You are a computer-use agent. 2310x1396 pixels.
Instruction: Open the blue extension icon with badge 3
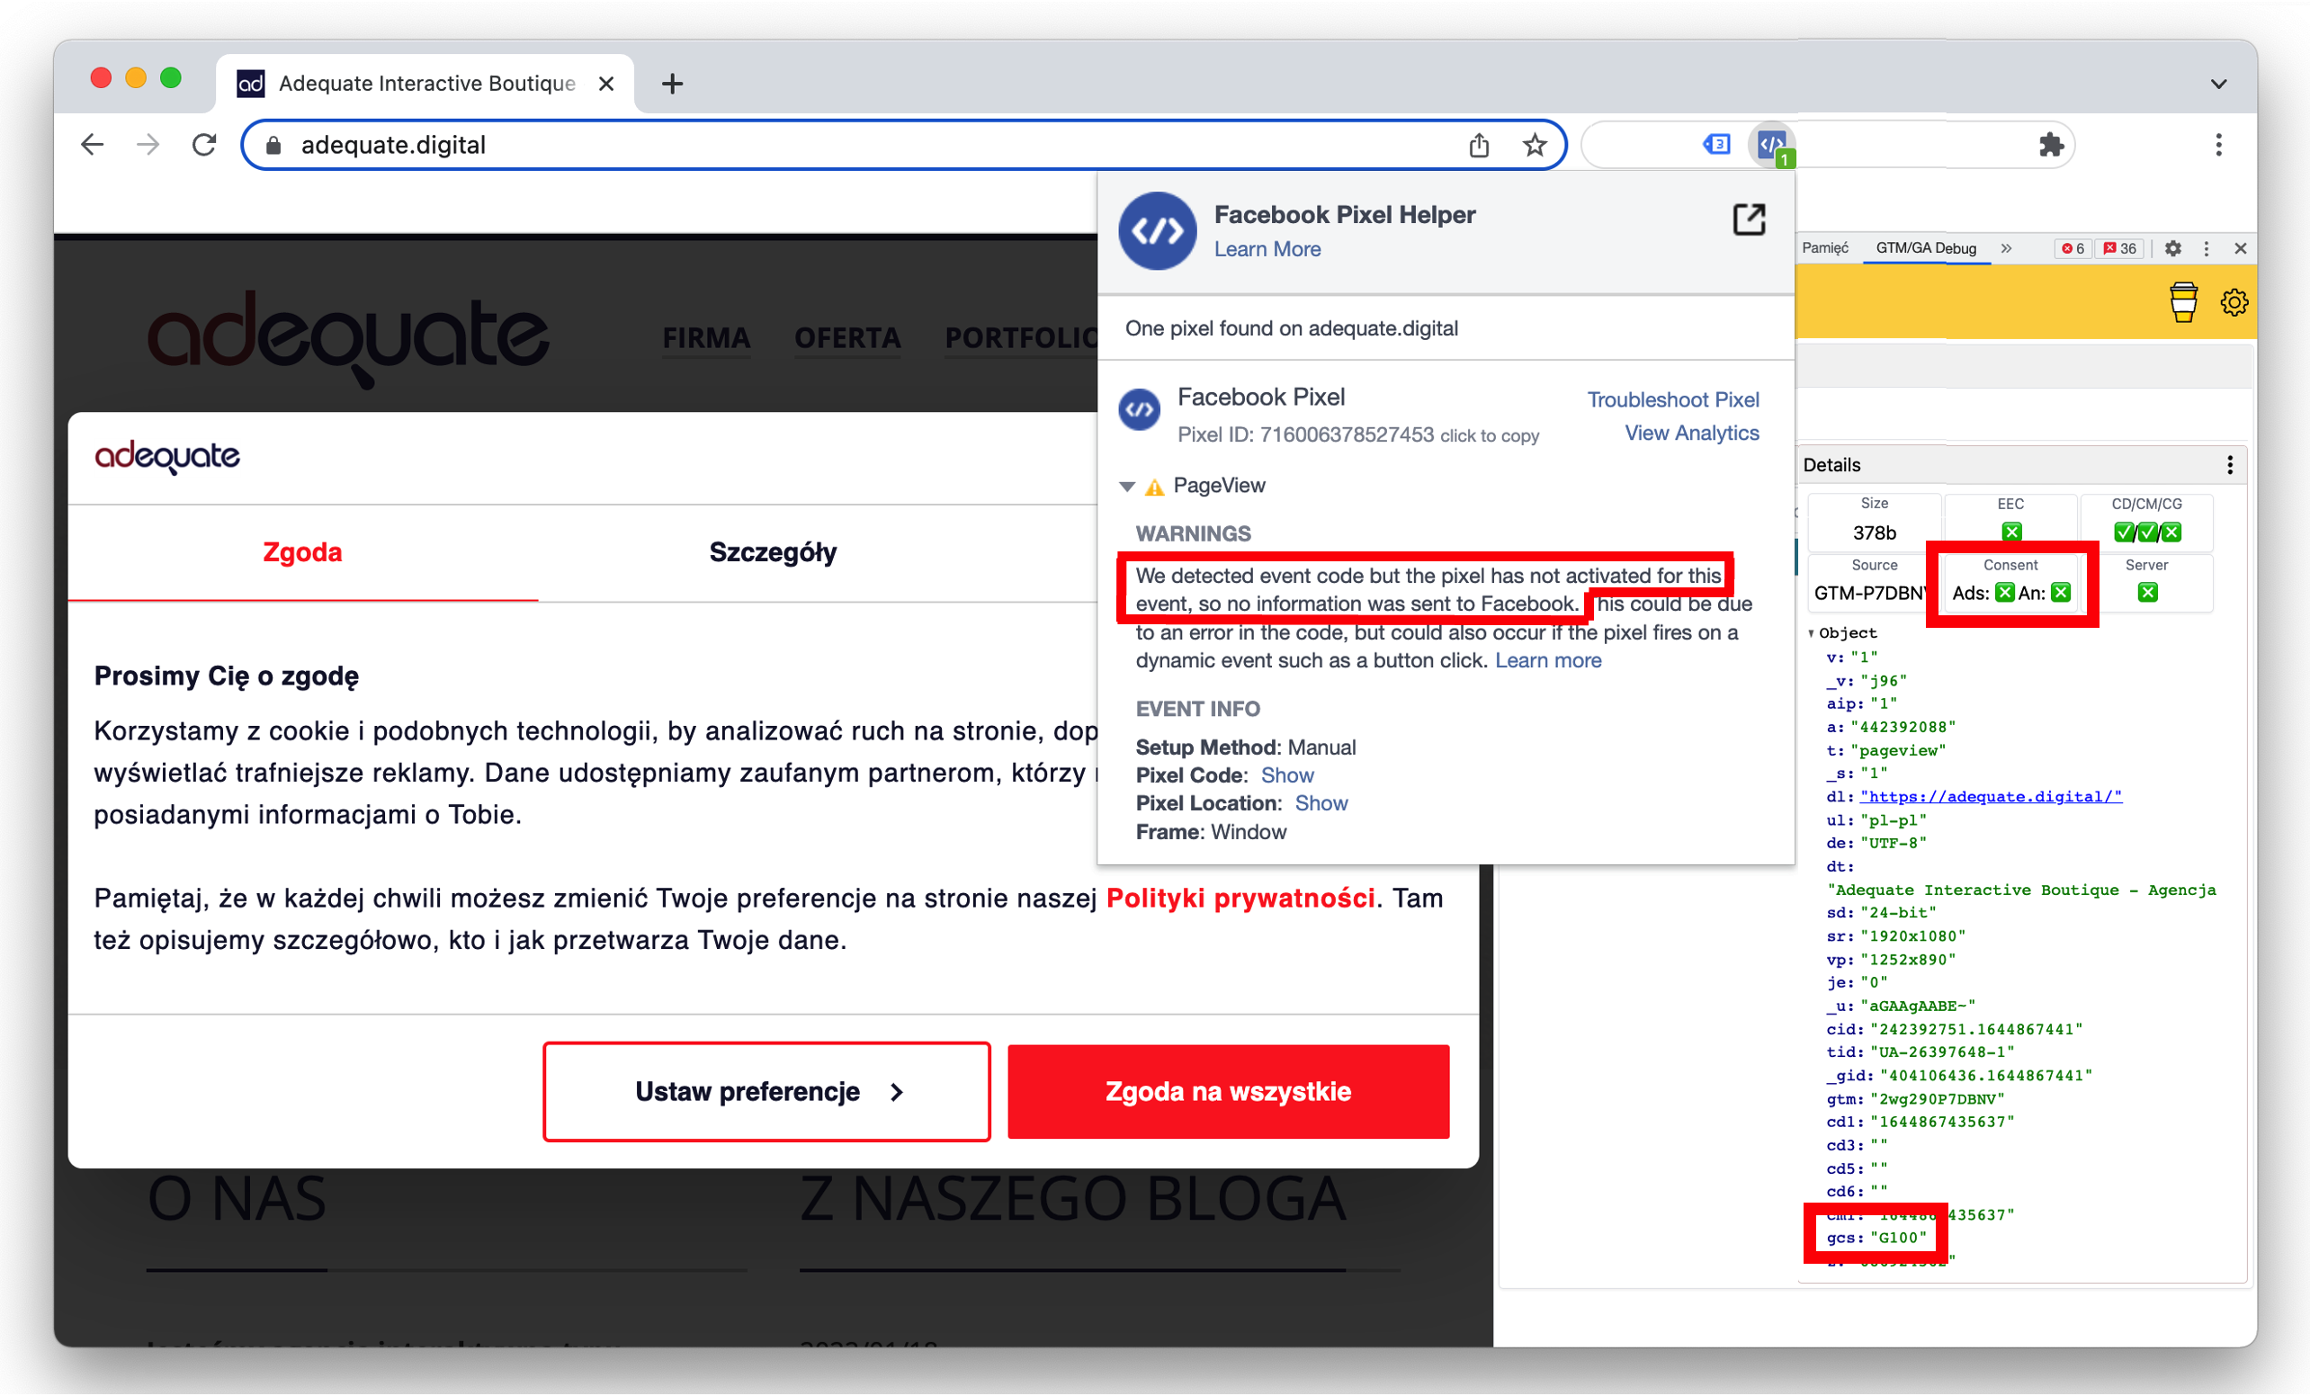(x=1716, y=145)
